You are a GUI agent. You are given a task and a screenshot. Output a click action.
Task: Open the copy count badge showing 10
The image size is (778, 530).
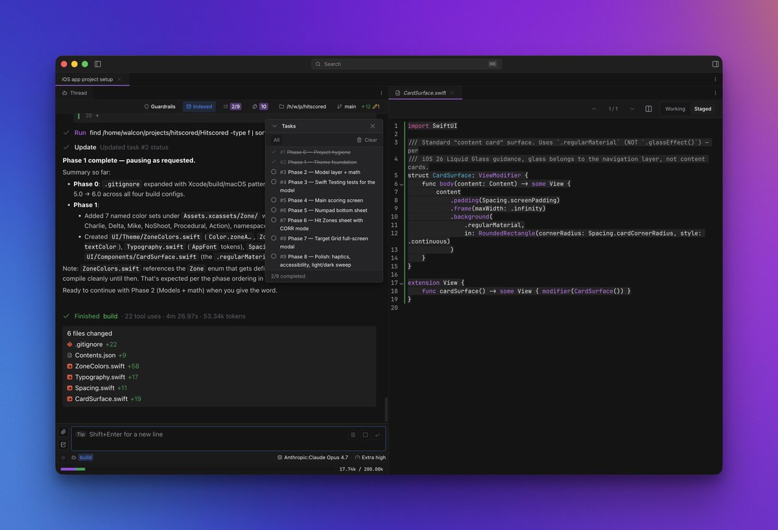tap(260, 106)
